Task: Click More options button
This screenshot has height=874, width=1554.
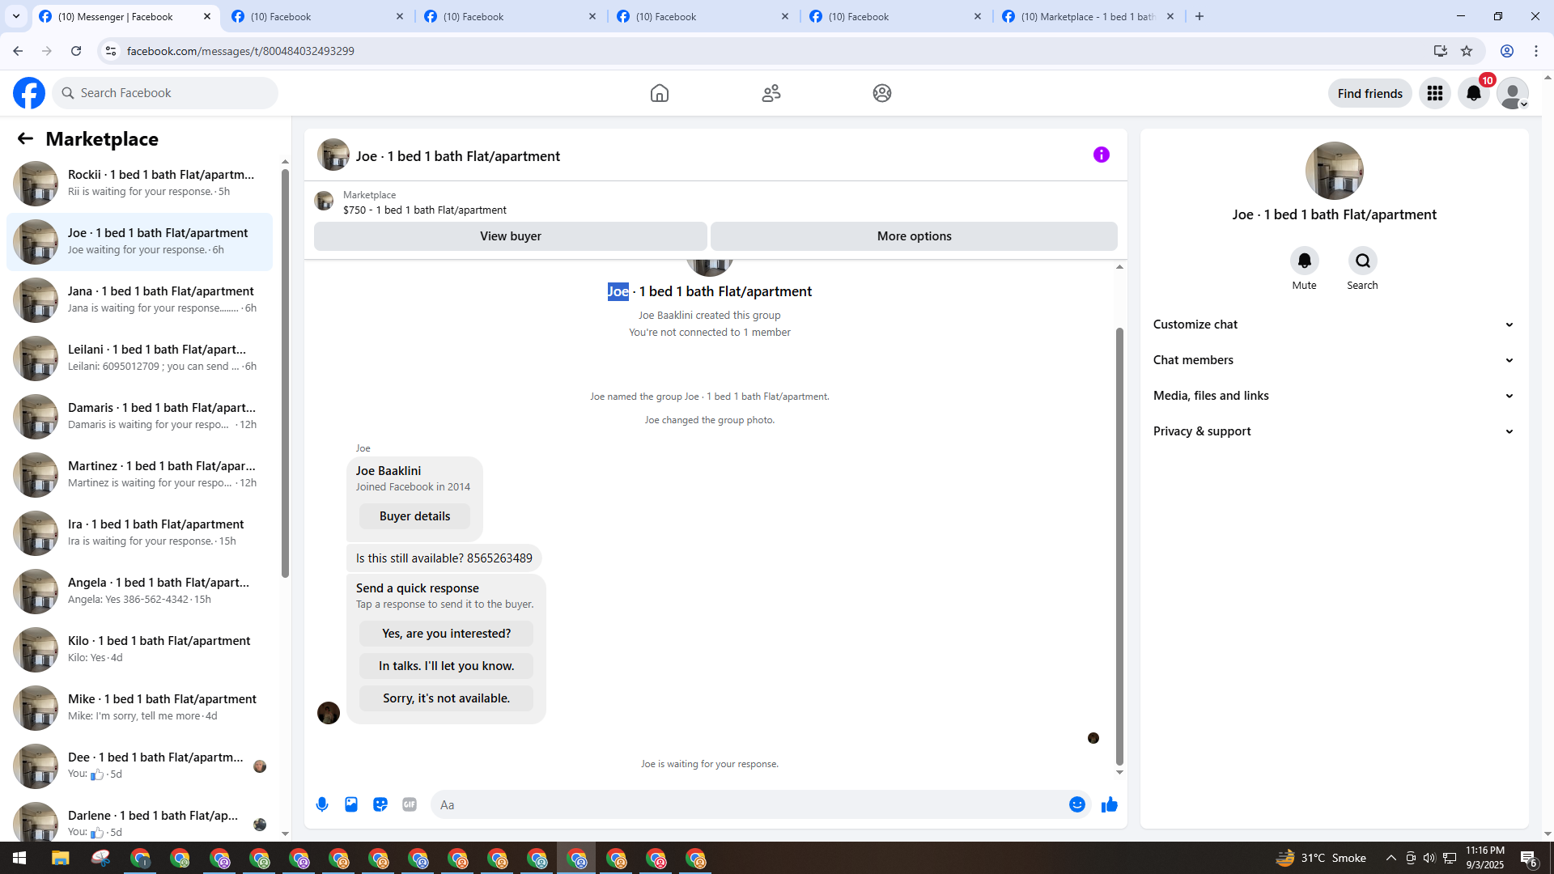Action: tap(915, 236)
